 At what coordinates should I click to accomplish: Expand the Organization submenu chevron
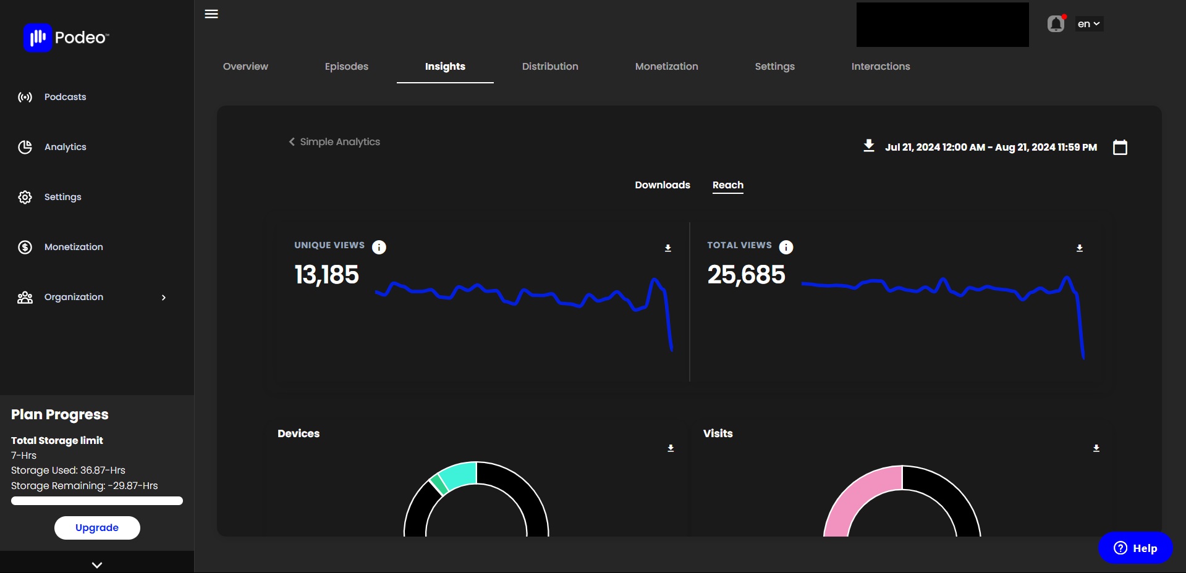[x=164, y=298]
